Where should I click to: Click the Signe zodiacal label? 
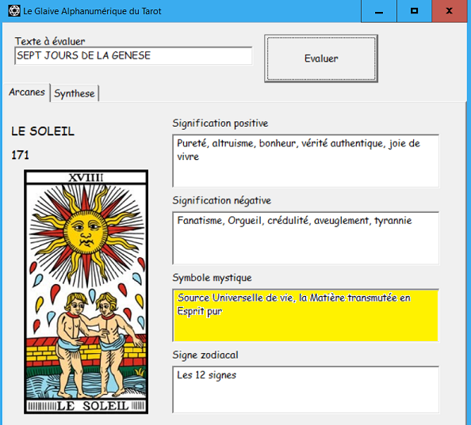pyautogui.click(x=205, y=355)
